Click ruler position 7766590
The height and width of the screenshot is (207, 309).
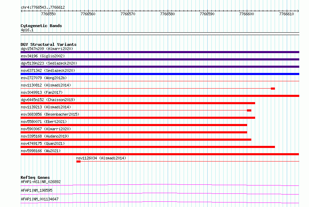click(x=207, y=14)
